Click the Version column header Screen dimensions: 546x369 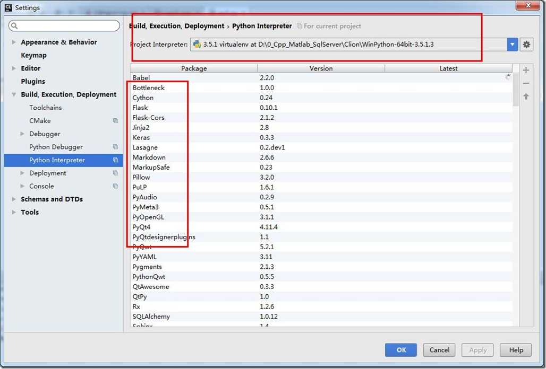[321, 68]
